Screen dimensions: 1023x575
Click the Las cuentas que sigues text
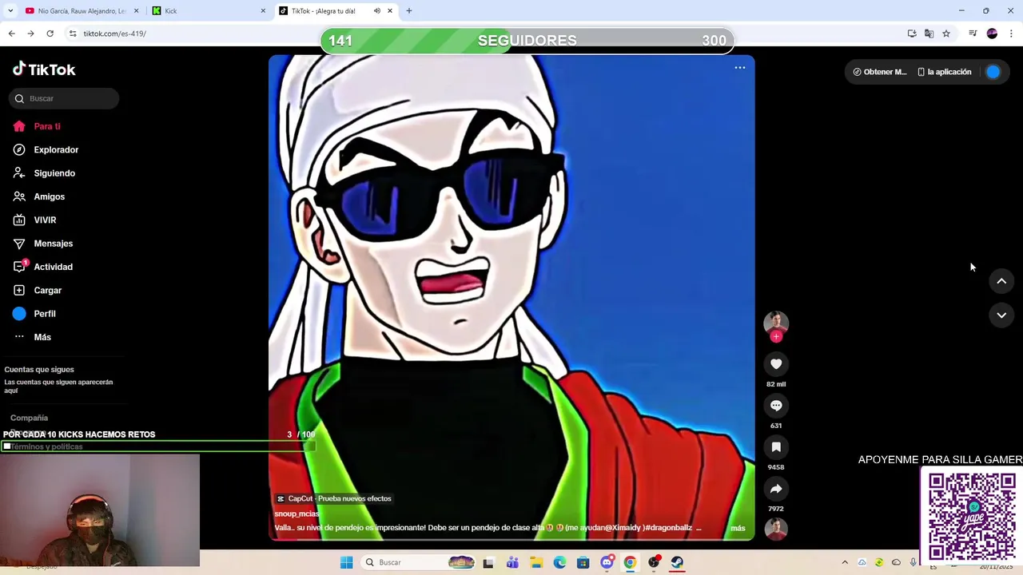[x=58, y=386]
